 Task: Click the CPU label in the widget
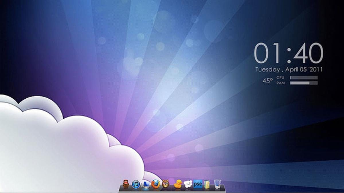tap(280, 77)
